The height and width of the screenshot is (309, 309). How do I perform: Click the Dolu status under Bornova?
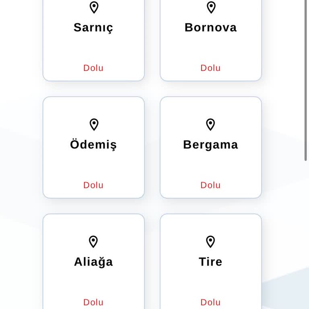tap(211, 68)
